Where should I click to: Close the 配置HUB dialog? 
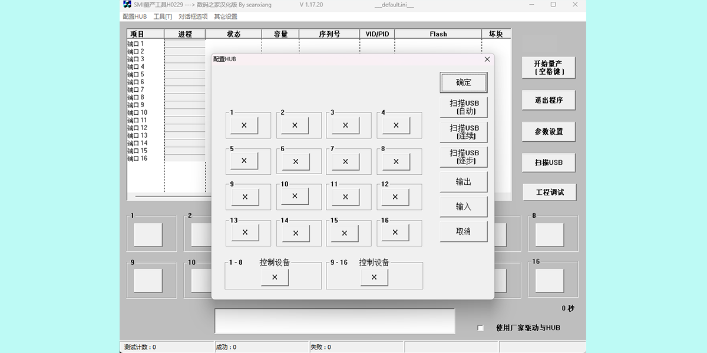click(x=487, y=59)
